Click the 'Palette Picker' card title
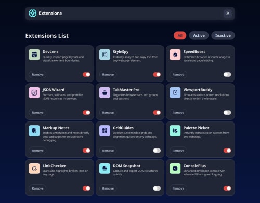Screen dimensions: 260x203 [x=196, y=128]
